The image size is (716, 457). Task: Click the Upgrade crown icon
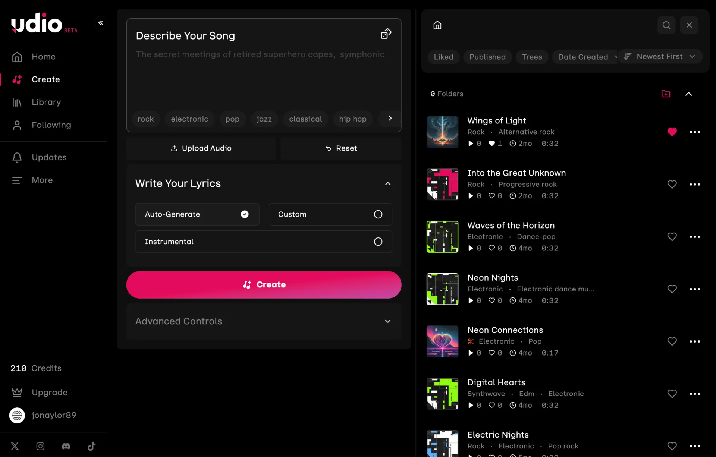(16, 392)
